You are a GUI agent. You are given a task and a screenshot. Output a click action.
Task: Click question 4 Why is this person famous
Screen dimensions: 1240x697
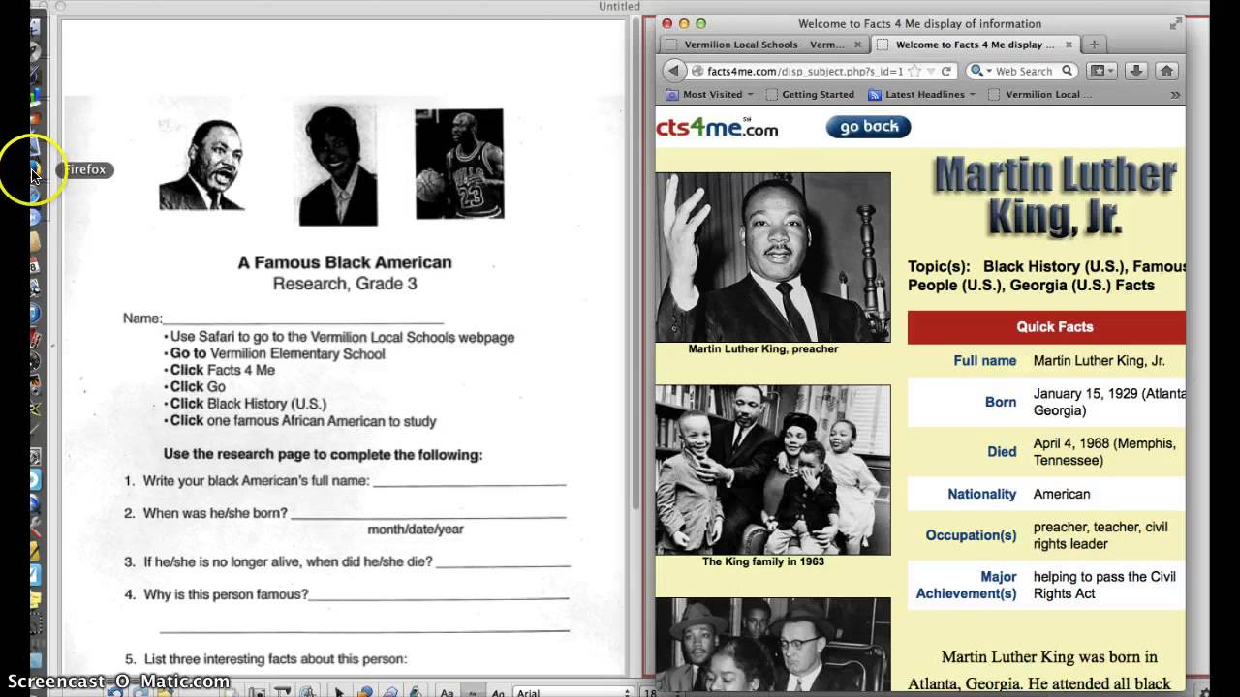[226, 594]
